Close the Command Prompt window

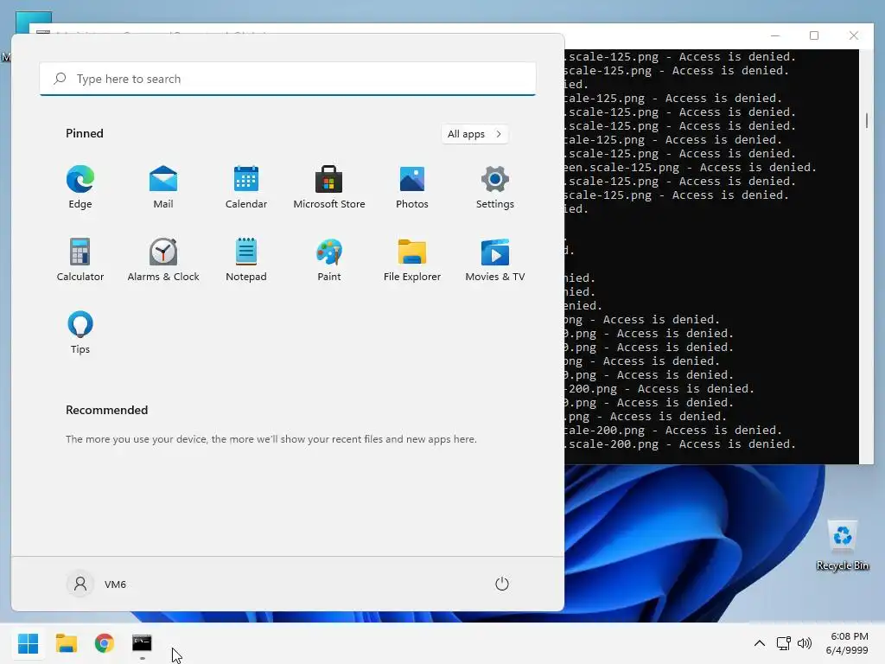tap(854, 35)
